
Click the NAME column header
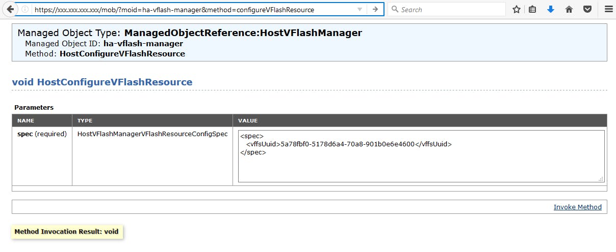pyautogui.click(x=25, y=121)
